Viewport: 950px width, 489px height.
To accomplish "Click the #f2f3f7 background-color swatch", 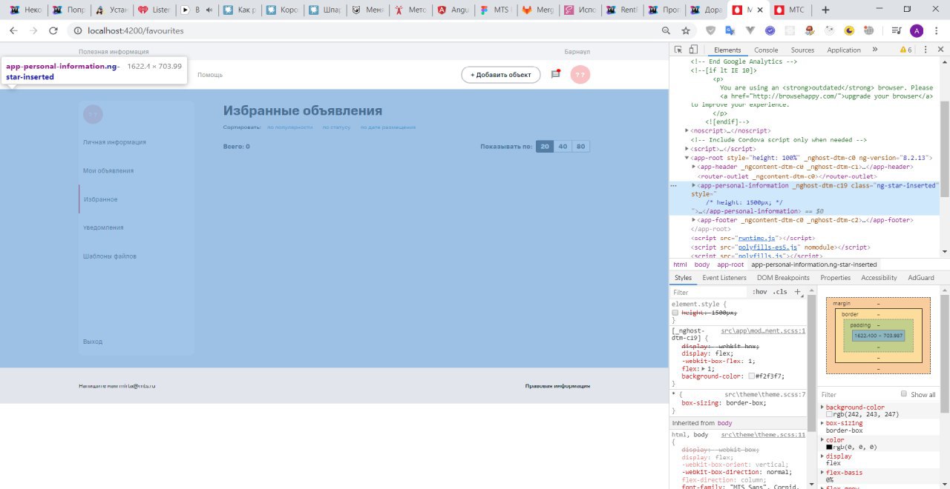I will coord(752,376).
